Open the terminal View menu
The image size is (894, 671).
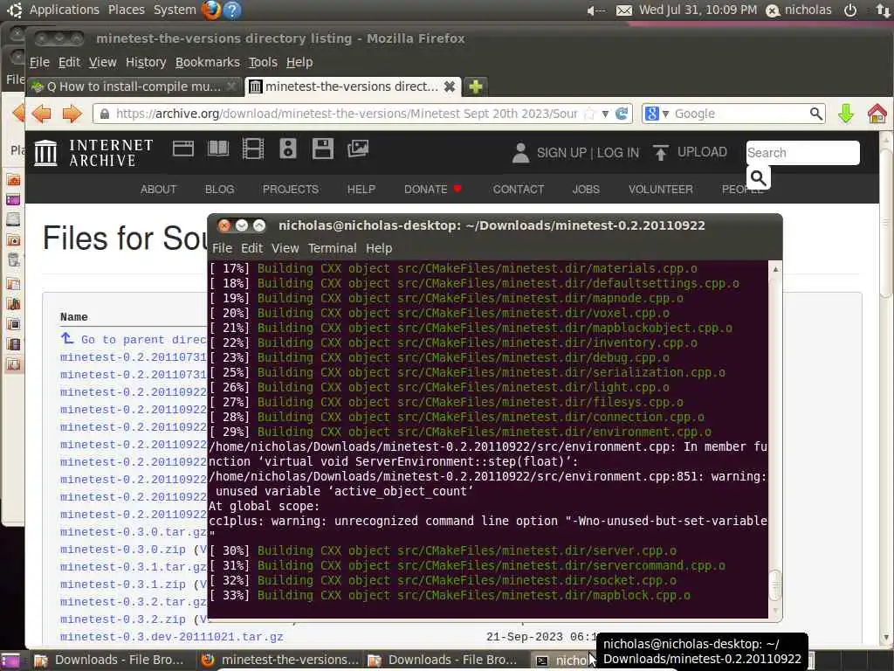tap(285, 248)
